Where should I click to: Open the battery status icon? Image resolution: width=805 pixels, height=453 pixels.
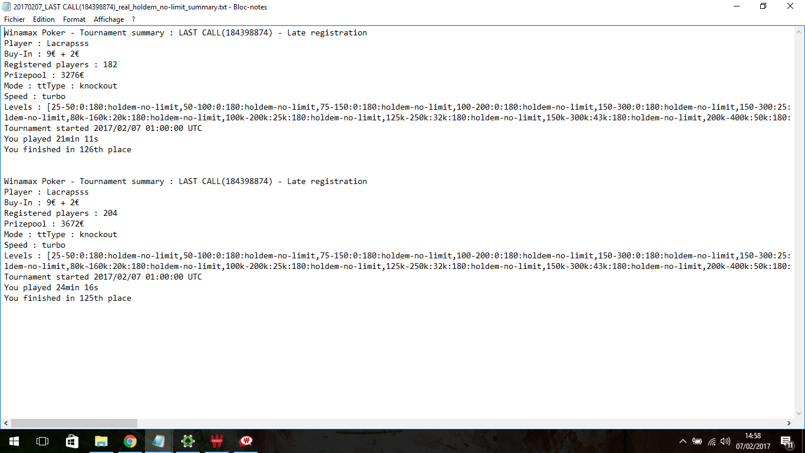697,441
